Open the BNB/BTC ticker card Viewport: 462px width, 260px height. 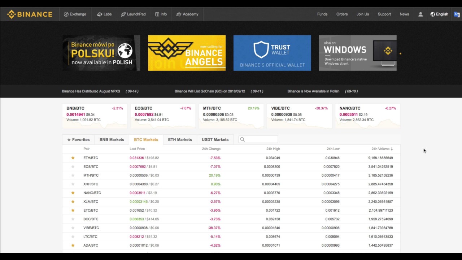coord(95,116)
